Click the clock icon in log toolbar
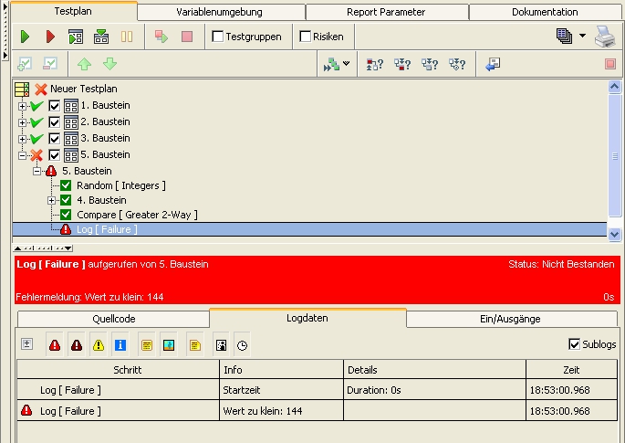The image size is (625, 443). pyautogui.click(x=242, y=344)
